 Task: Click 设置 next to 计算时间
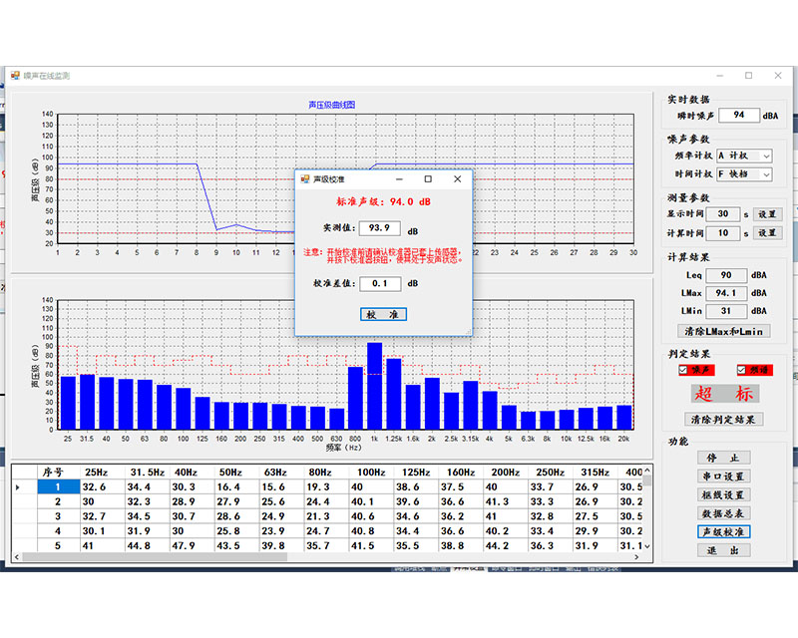(x=765, y=232)
